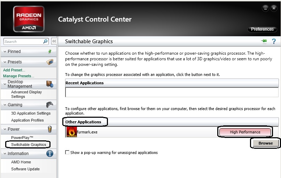Collapse sidebar with double-arrow icon

54,41
